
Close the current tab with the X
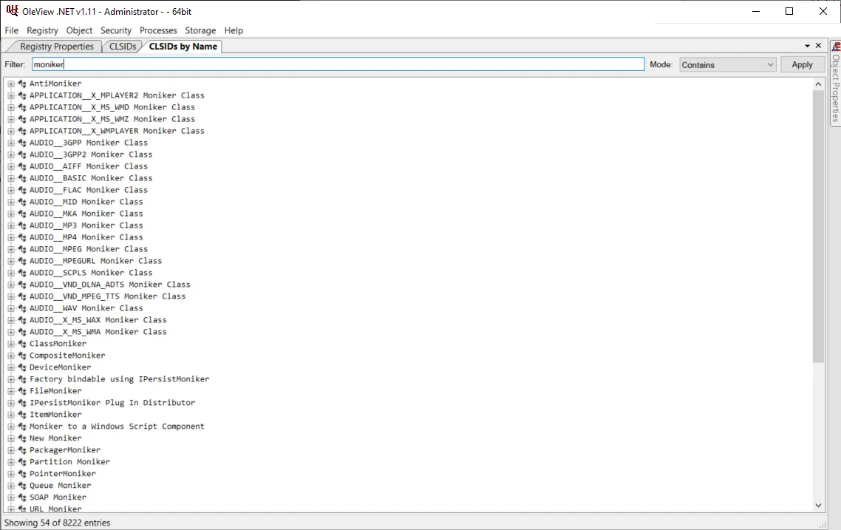point(818,46)
